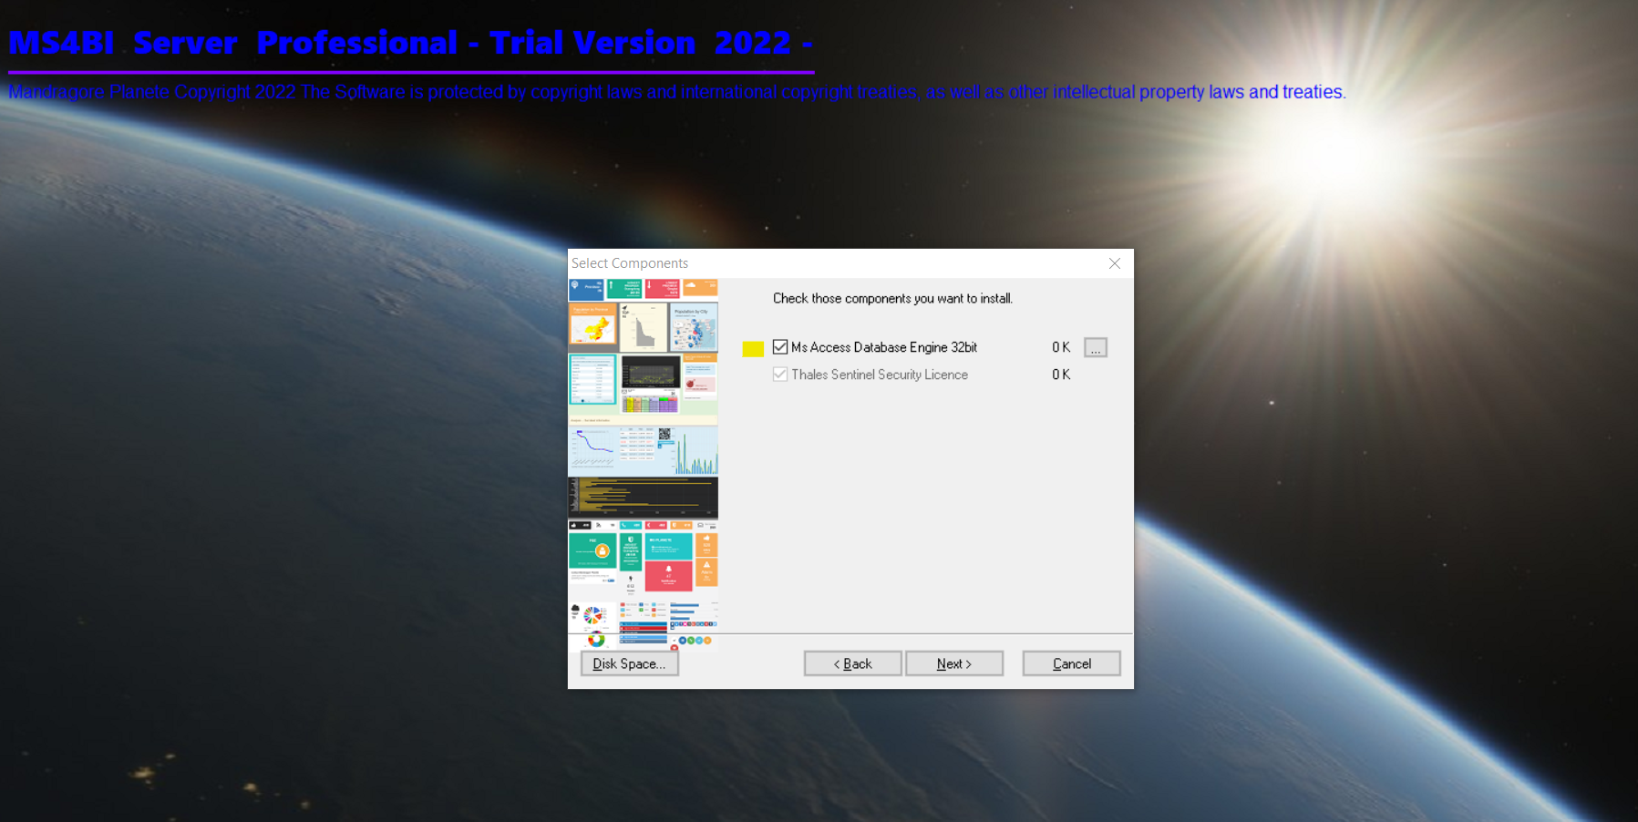Click the Next button
This screenshot has width=1638, height=822.
954,663
